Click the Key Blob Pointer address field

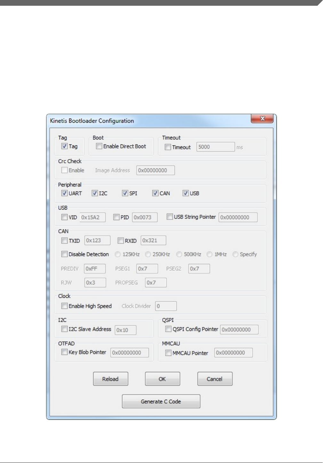[x=130, y=353]
